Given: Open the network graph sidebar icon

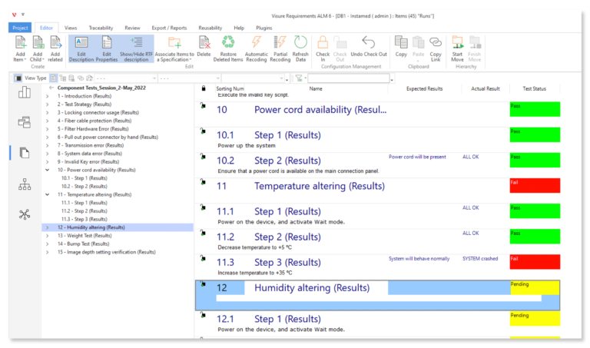Looking at the screenshot, I should coord(25,214).
